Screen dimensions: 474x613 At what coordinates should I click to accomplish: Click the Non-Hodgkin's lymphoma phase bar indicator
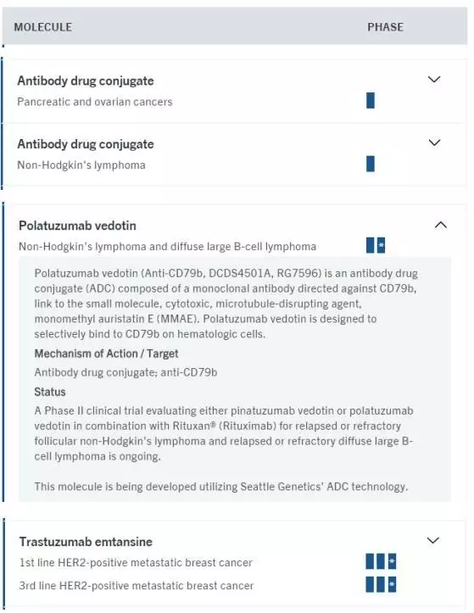(371, 164)
